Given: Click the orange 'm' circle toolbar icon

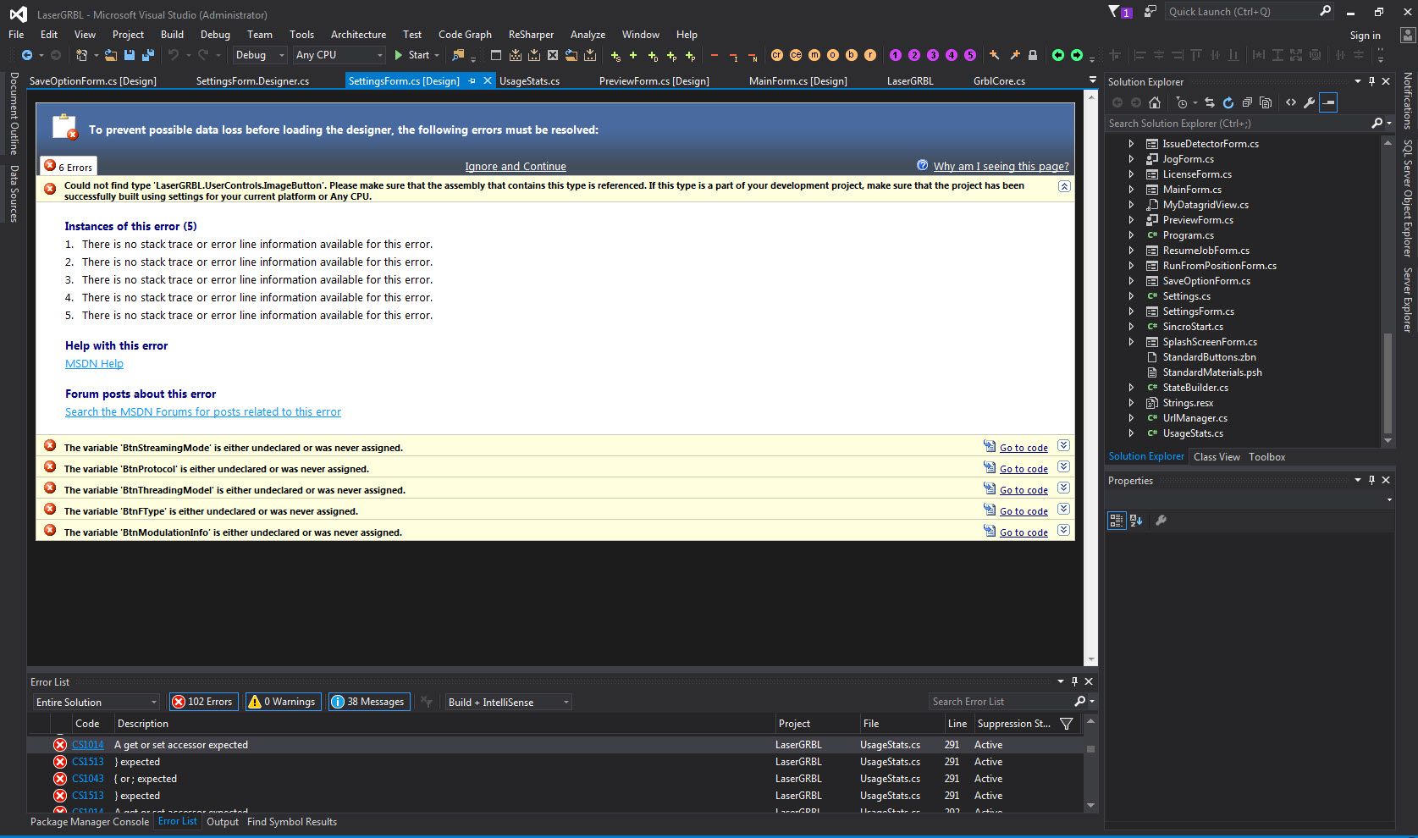Looking at the screenshot, I should tap(814, 55).
